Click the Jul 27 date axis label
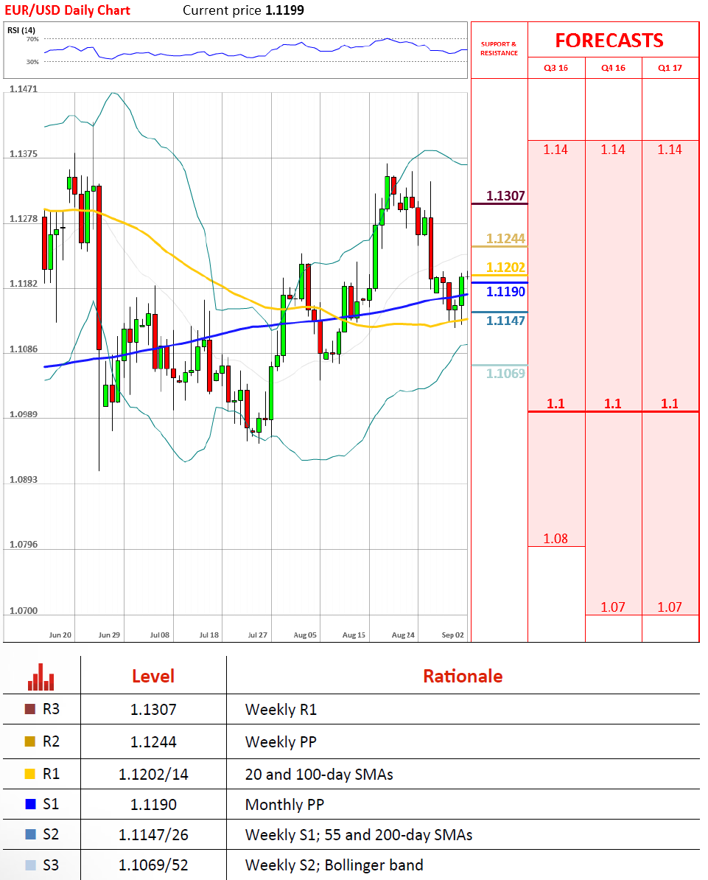 point(258,635)
